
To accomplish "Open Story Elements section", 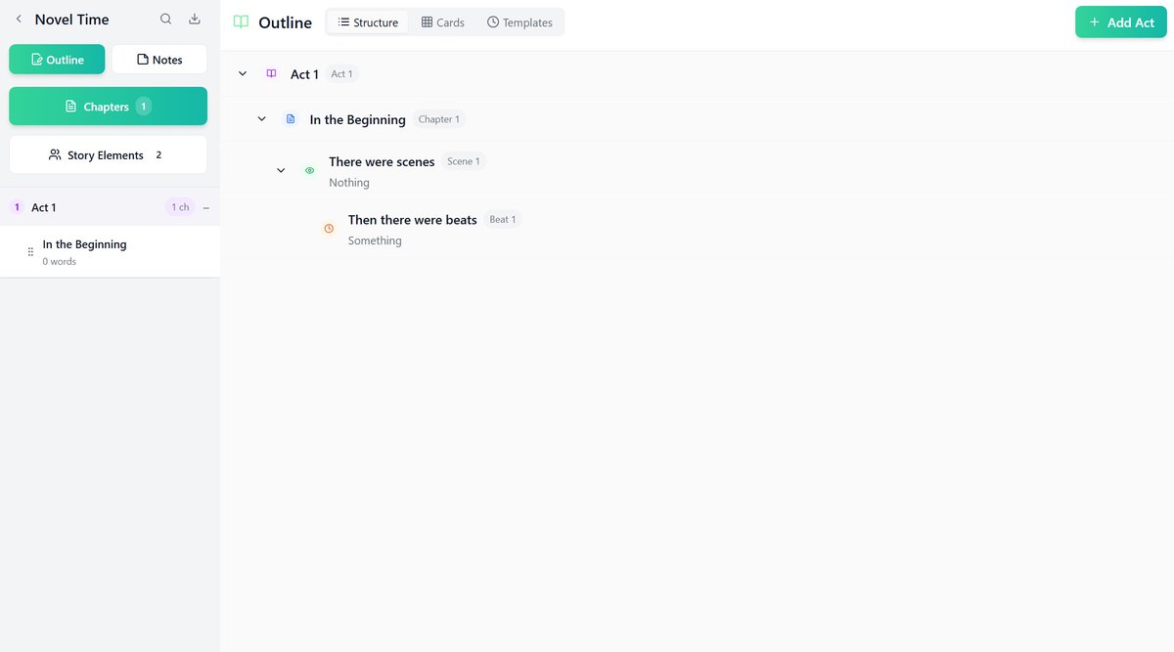I will click(108, 154).
